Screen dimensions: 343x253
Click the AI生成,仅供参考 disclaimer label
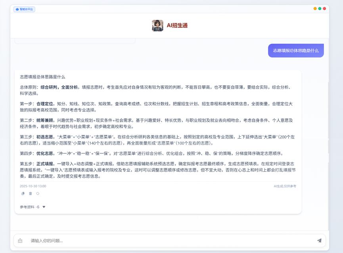(285, 186)
